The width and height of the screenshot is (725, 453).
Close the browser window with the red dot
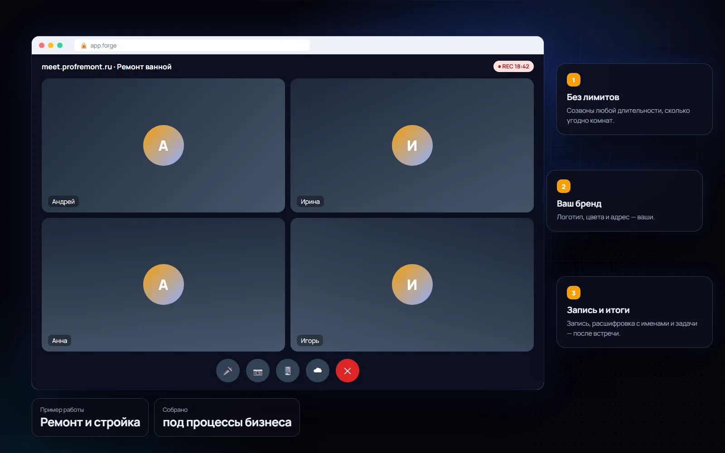coord(42,45)
